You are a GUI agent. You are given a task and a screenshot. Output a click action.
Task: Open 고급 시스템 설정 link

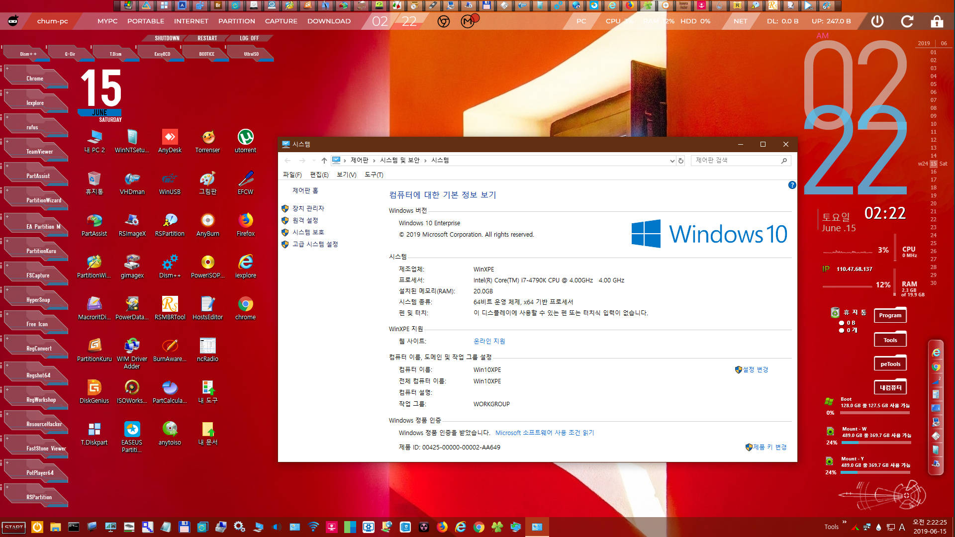pos(315,244)
